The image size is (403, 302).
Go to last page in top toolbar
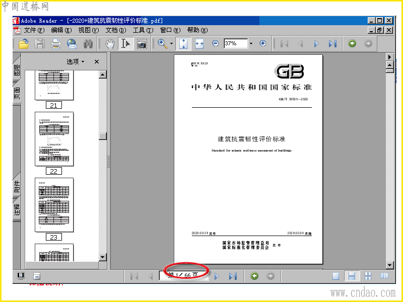(x=332, y=44)
